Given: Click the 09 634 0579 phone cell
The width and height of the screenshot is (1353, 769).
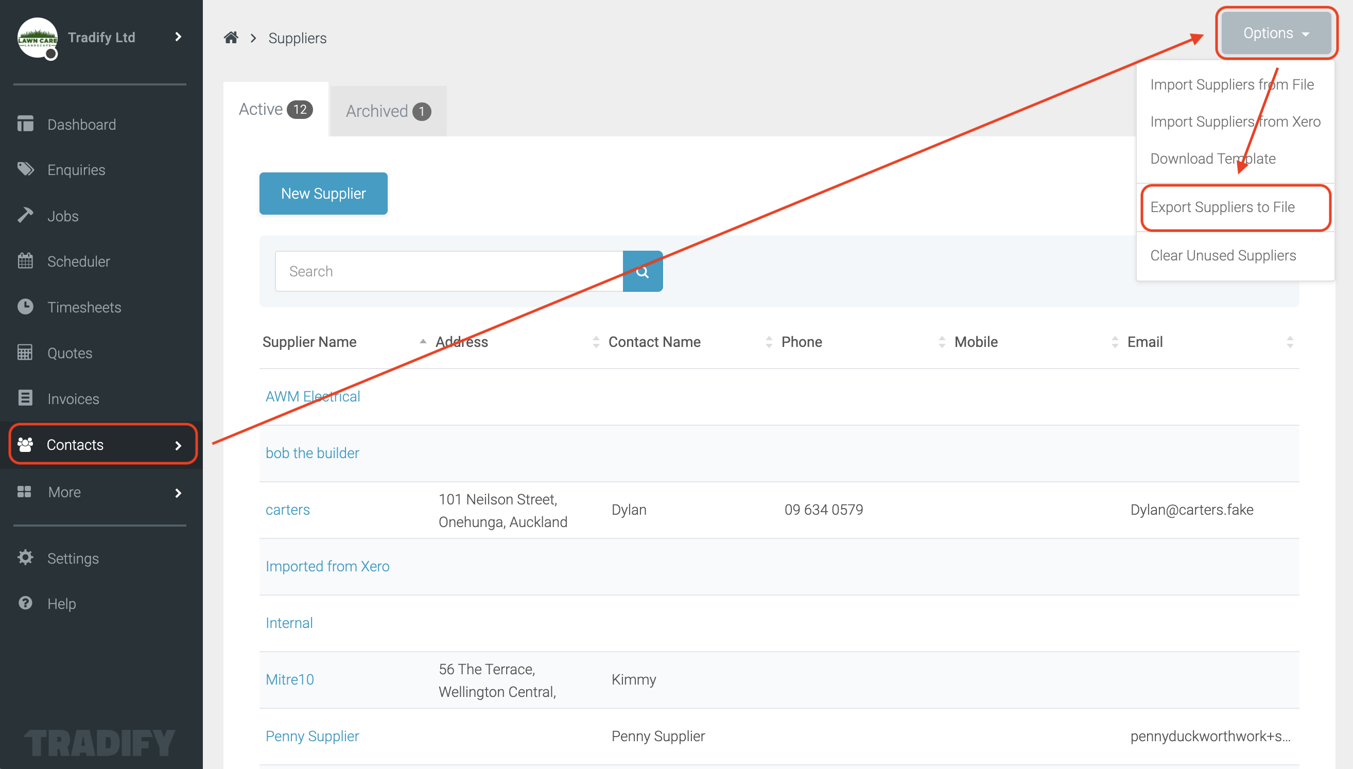Looking at the screenshot, I should 823,510.
